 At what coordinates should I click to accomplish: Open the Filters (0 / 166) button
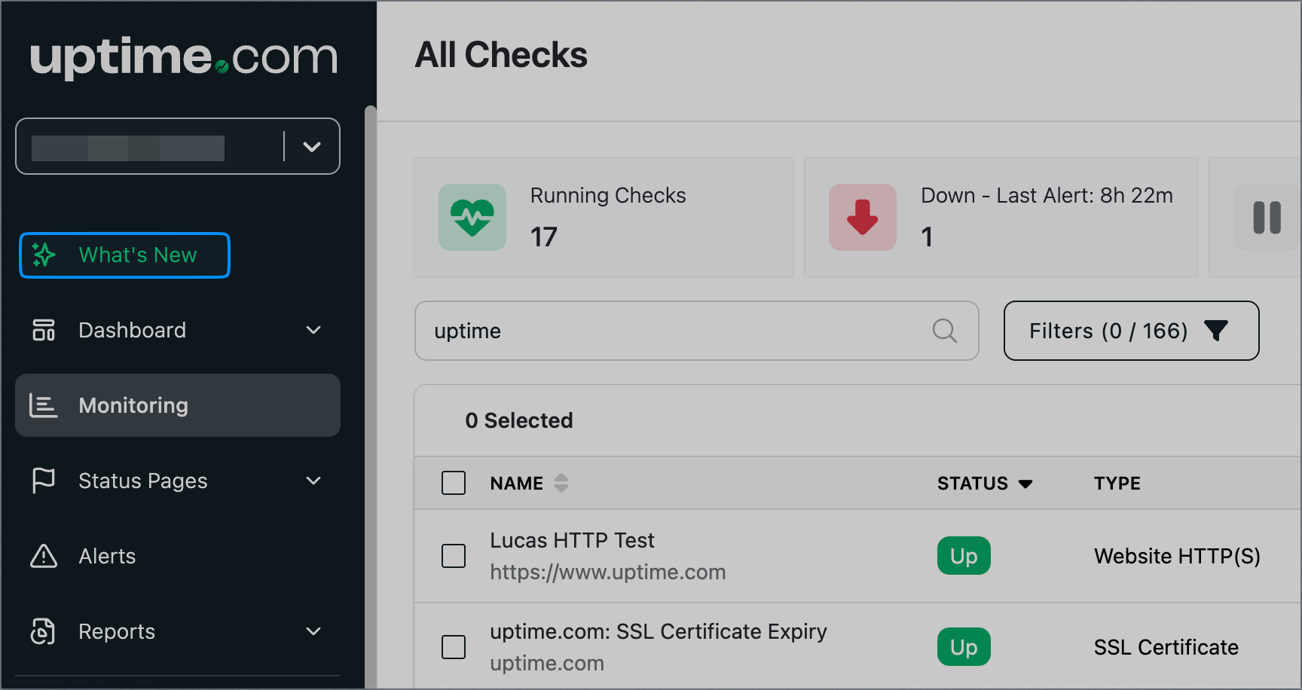[x=1131, y=331]
